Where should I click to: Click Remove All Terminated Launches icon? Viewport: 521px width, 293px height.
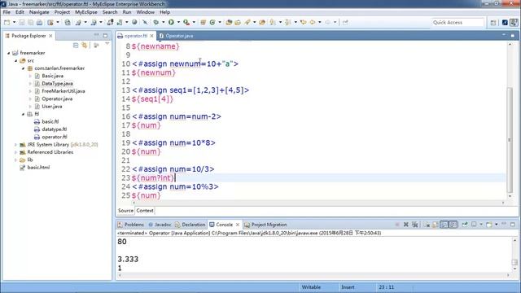(414, 225)
